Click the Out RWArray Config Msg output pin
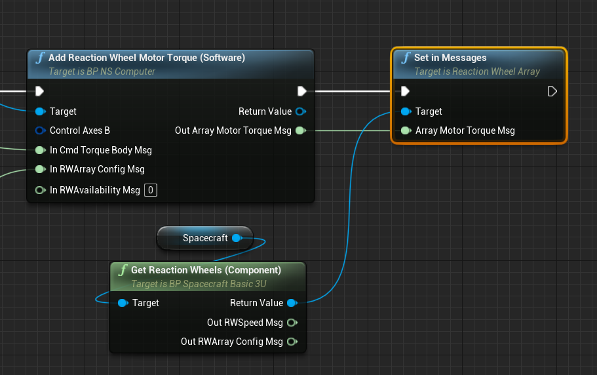The height and width of the screenshot is (375, 597). 292,342
